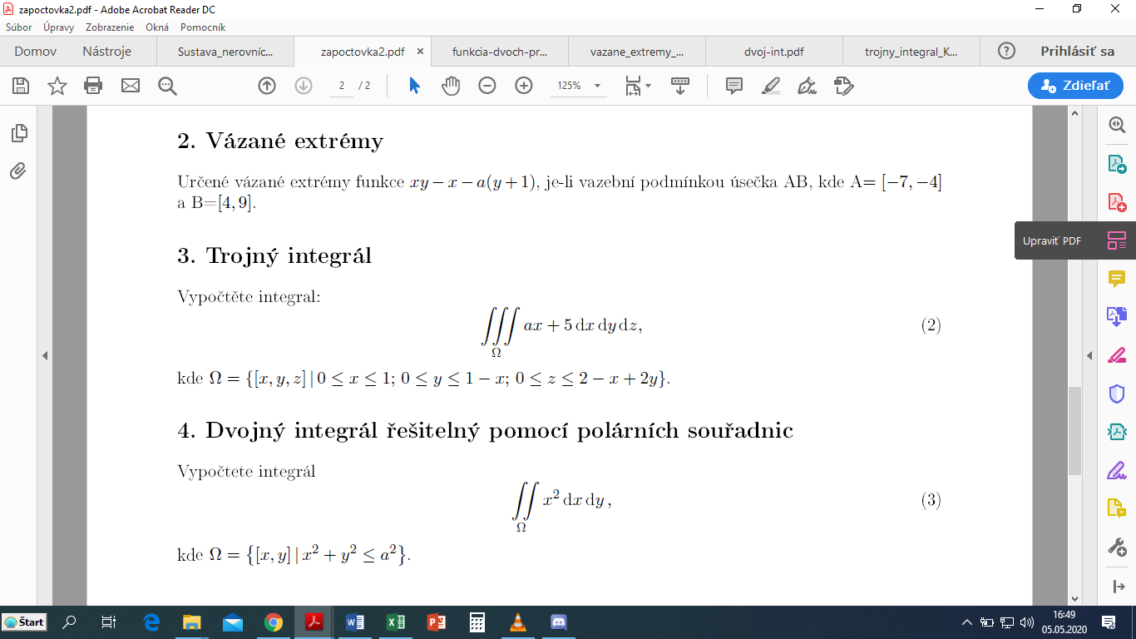Click the scrollbar down arrow
This screenshot has width=1136, height=639.
tap(1074, 598)
